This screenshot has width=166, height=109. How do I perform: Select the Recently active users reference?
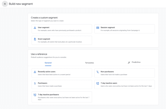[62, 73]
